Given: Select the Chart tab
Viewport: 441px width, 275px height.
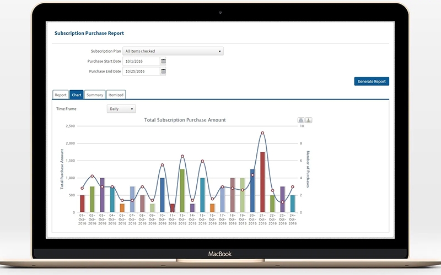Looking at the screenshot, I should coord(76,95).
